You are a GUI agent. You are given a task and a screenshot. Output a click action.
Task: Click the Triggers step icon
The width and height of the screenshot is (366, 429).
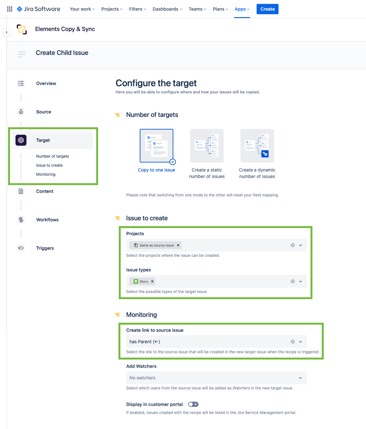[21, 248]
